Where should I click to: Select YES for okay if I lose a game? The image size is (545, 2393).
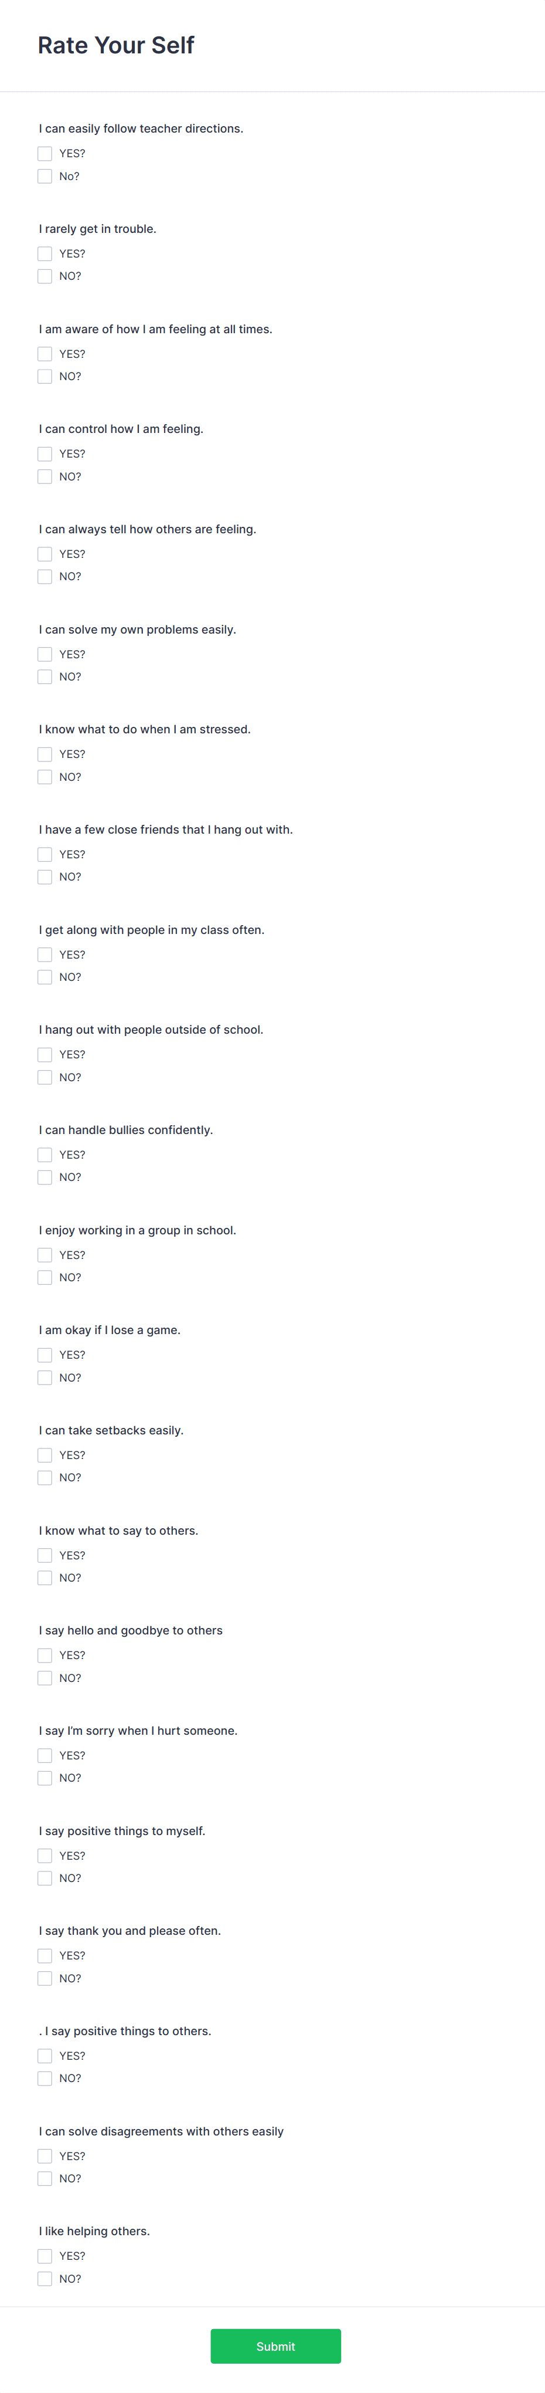[45, 1355]
